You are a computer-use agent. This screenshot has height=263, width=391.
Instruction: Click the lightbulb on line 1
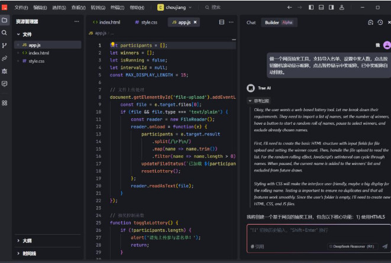[x=113, y=44]
